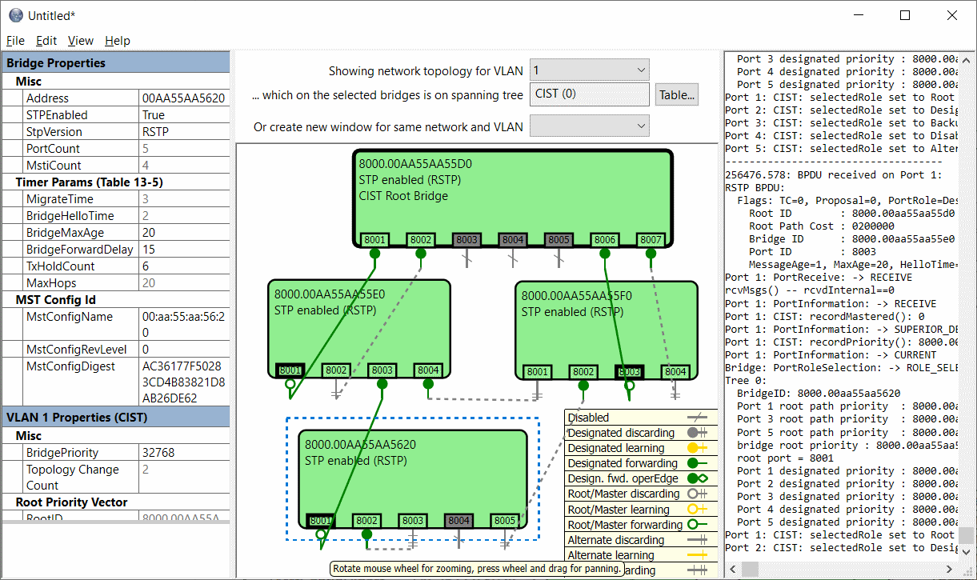The width and height of the screenshot is (977, 580).
Task: Select port 8005 on bridge 00AA55AA5620
Action: pyautogui.click(x=505, y=521)
